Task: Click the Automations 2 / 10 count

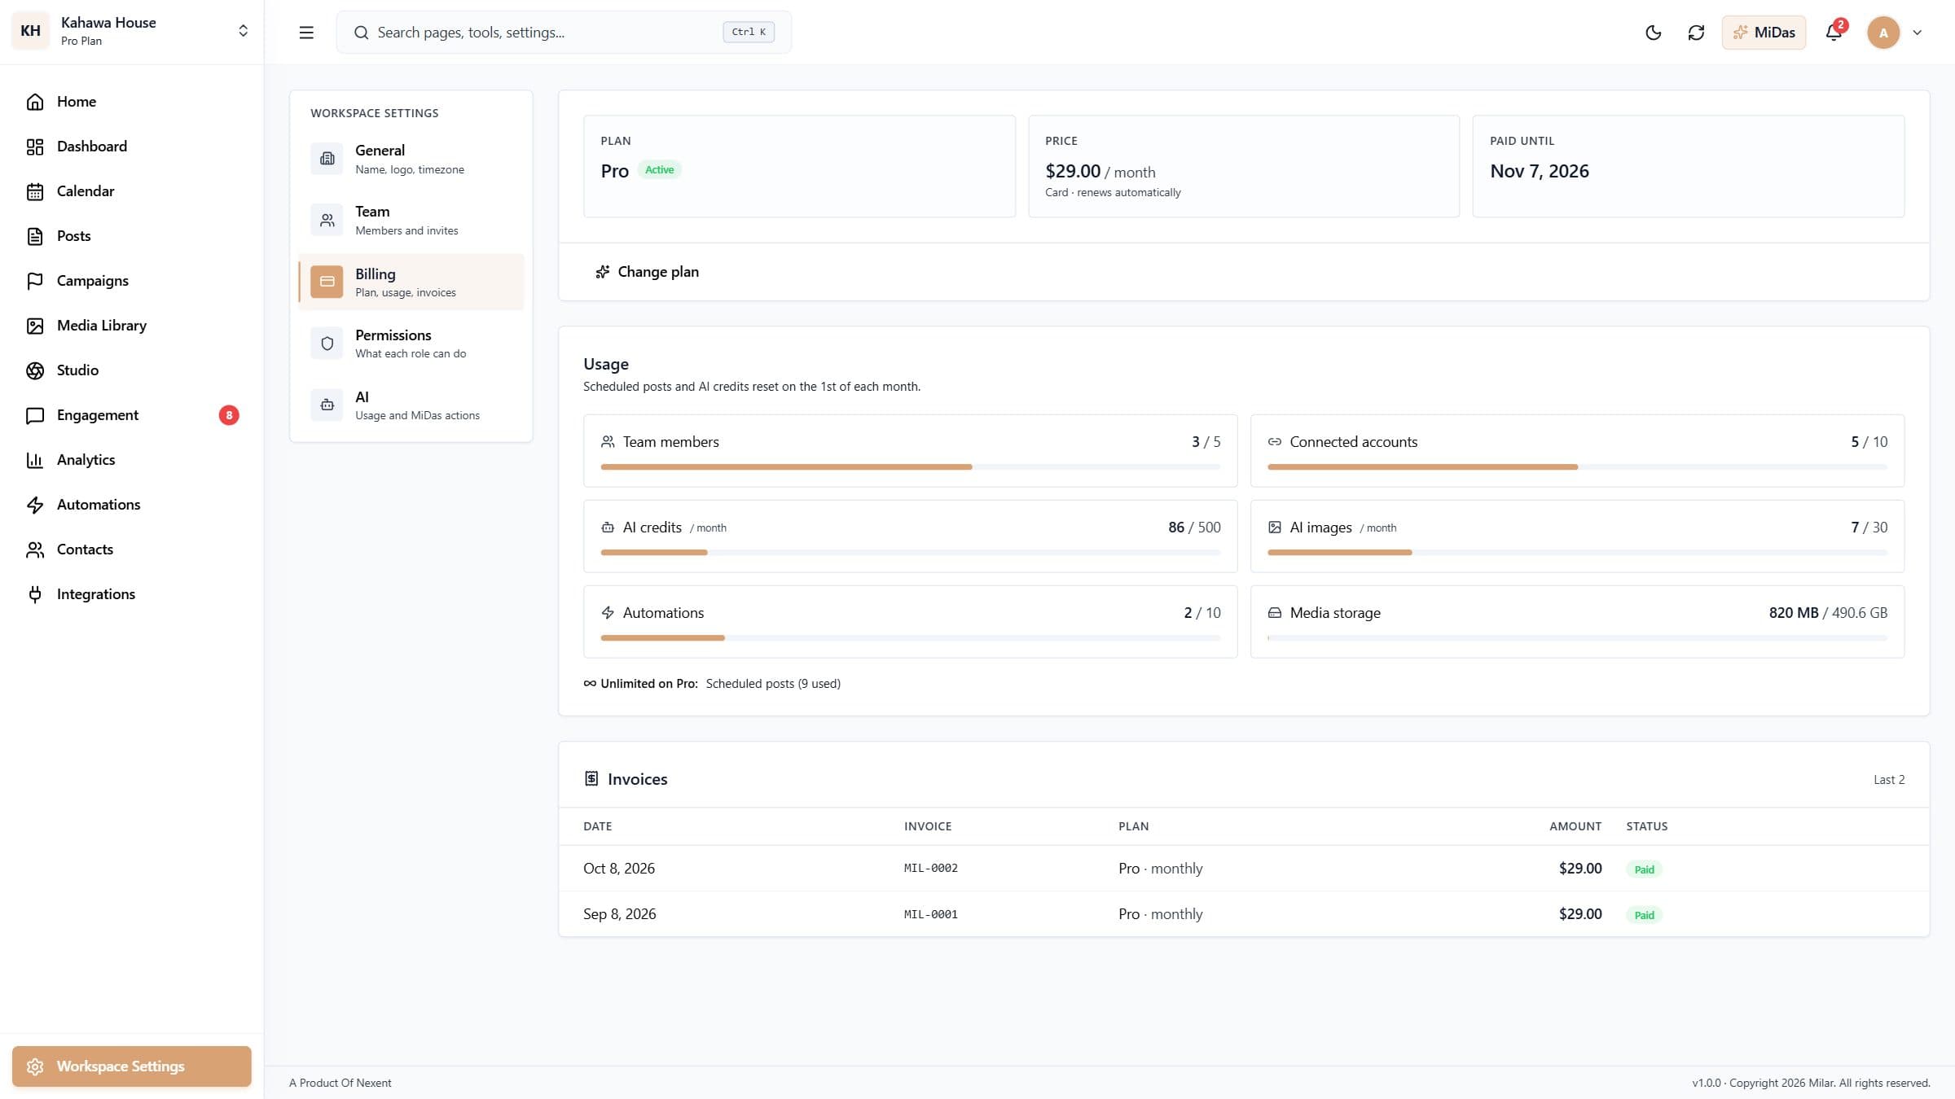Action: point(1202,613)
